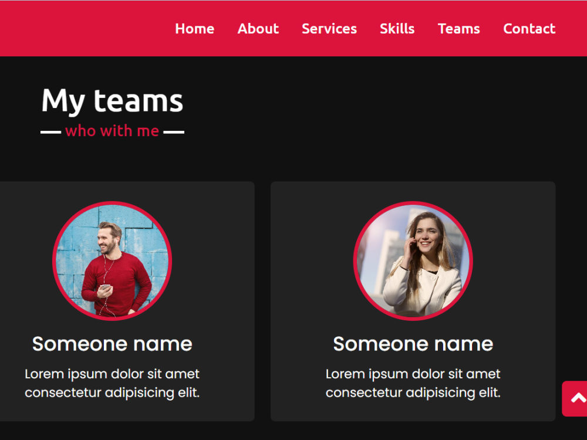Click the Lorem ipsum text in the man's card
This screenshot has width=587, height=440.
(x=112, y=383)
